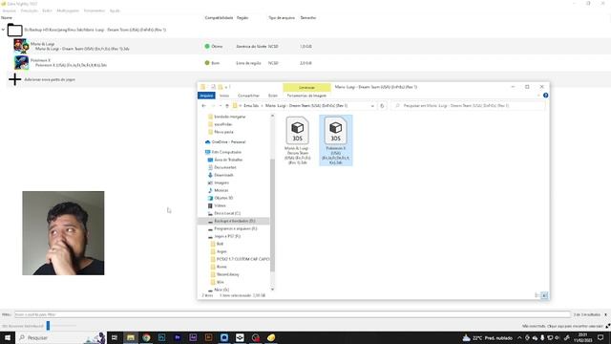Open Windows Start menu
The image size is (611, 344).
pos(8,337)
